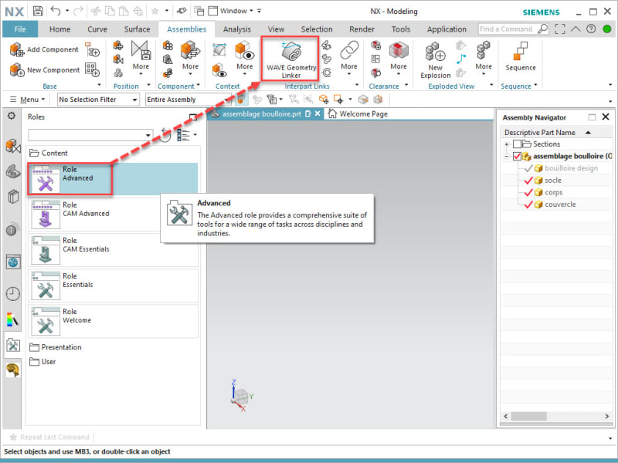Image resolution: width=618 pixels, height=463 pixels.
Task: Open the History clock sidebar icon
Action: (x=12, y=294)
